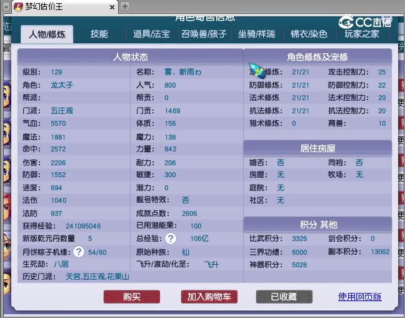The image size is (405, 318).
Task: Click the gray 已收藏 button
Action: 284,297
